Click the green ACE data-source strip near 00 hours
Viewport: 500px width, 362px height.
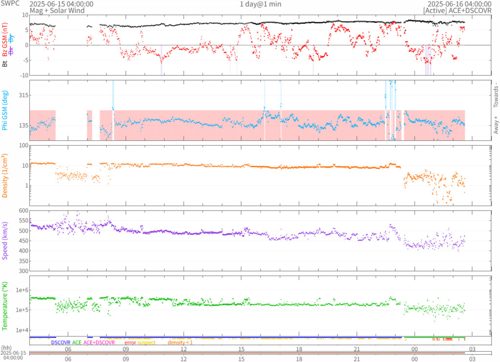[x=434, y=337]
